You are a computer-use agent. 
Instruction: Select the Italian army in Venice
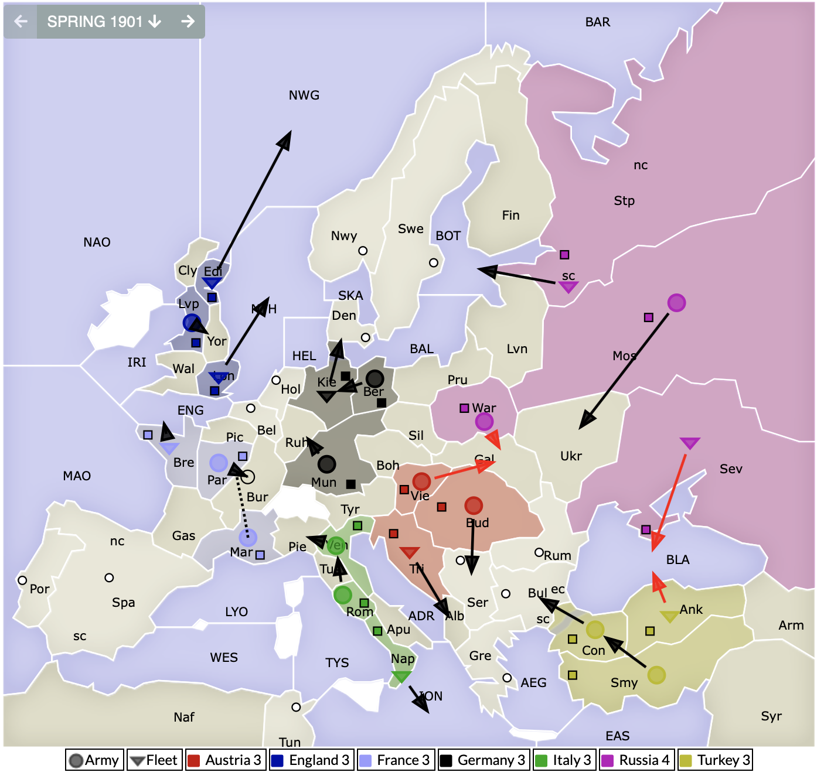point(336,546)
